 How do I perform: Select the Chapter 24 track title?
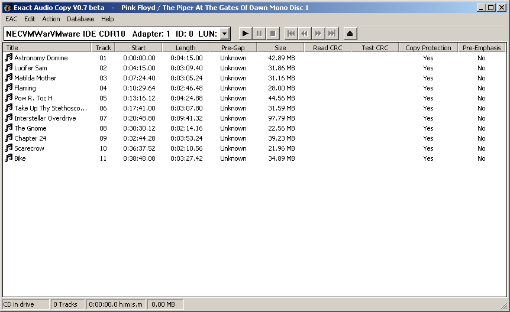(x=30, y=138)
